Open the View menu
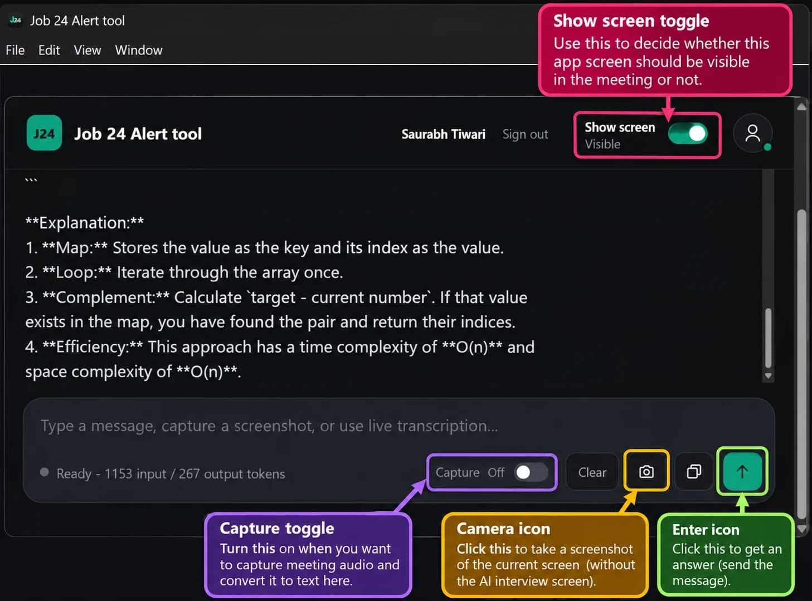 tap(87, 50)
